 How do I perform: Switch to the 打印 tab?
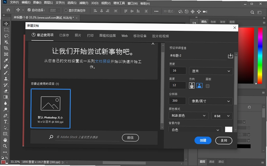90,35
